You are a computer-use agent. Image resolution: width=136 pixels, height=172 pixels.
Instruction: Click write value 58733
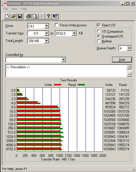pos(111,91)
